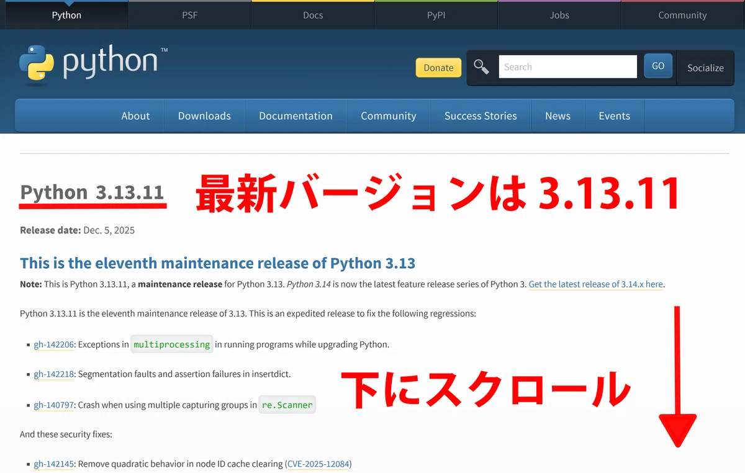The image size is (745, 473).
Task: Click the GO search button
Action: pos(658,66)
